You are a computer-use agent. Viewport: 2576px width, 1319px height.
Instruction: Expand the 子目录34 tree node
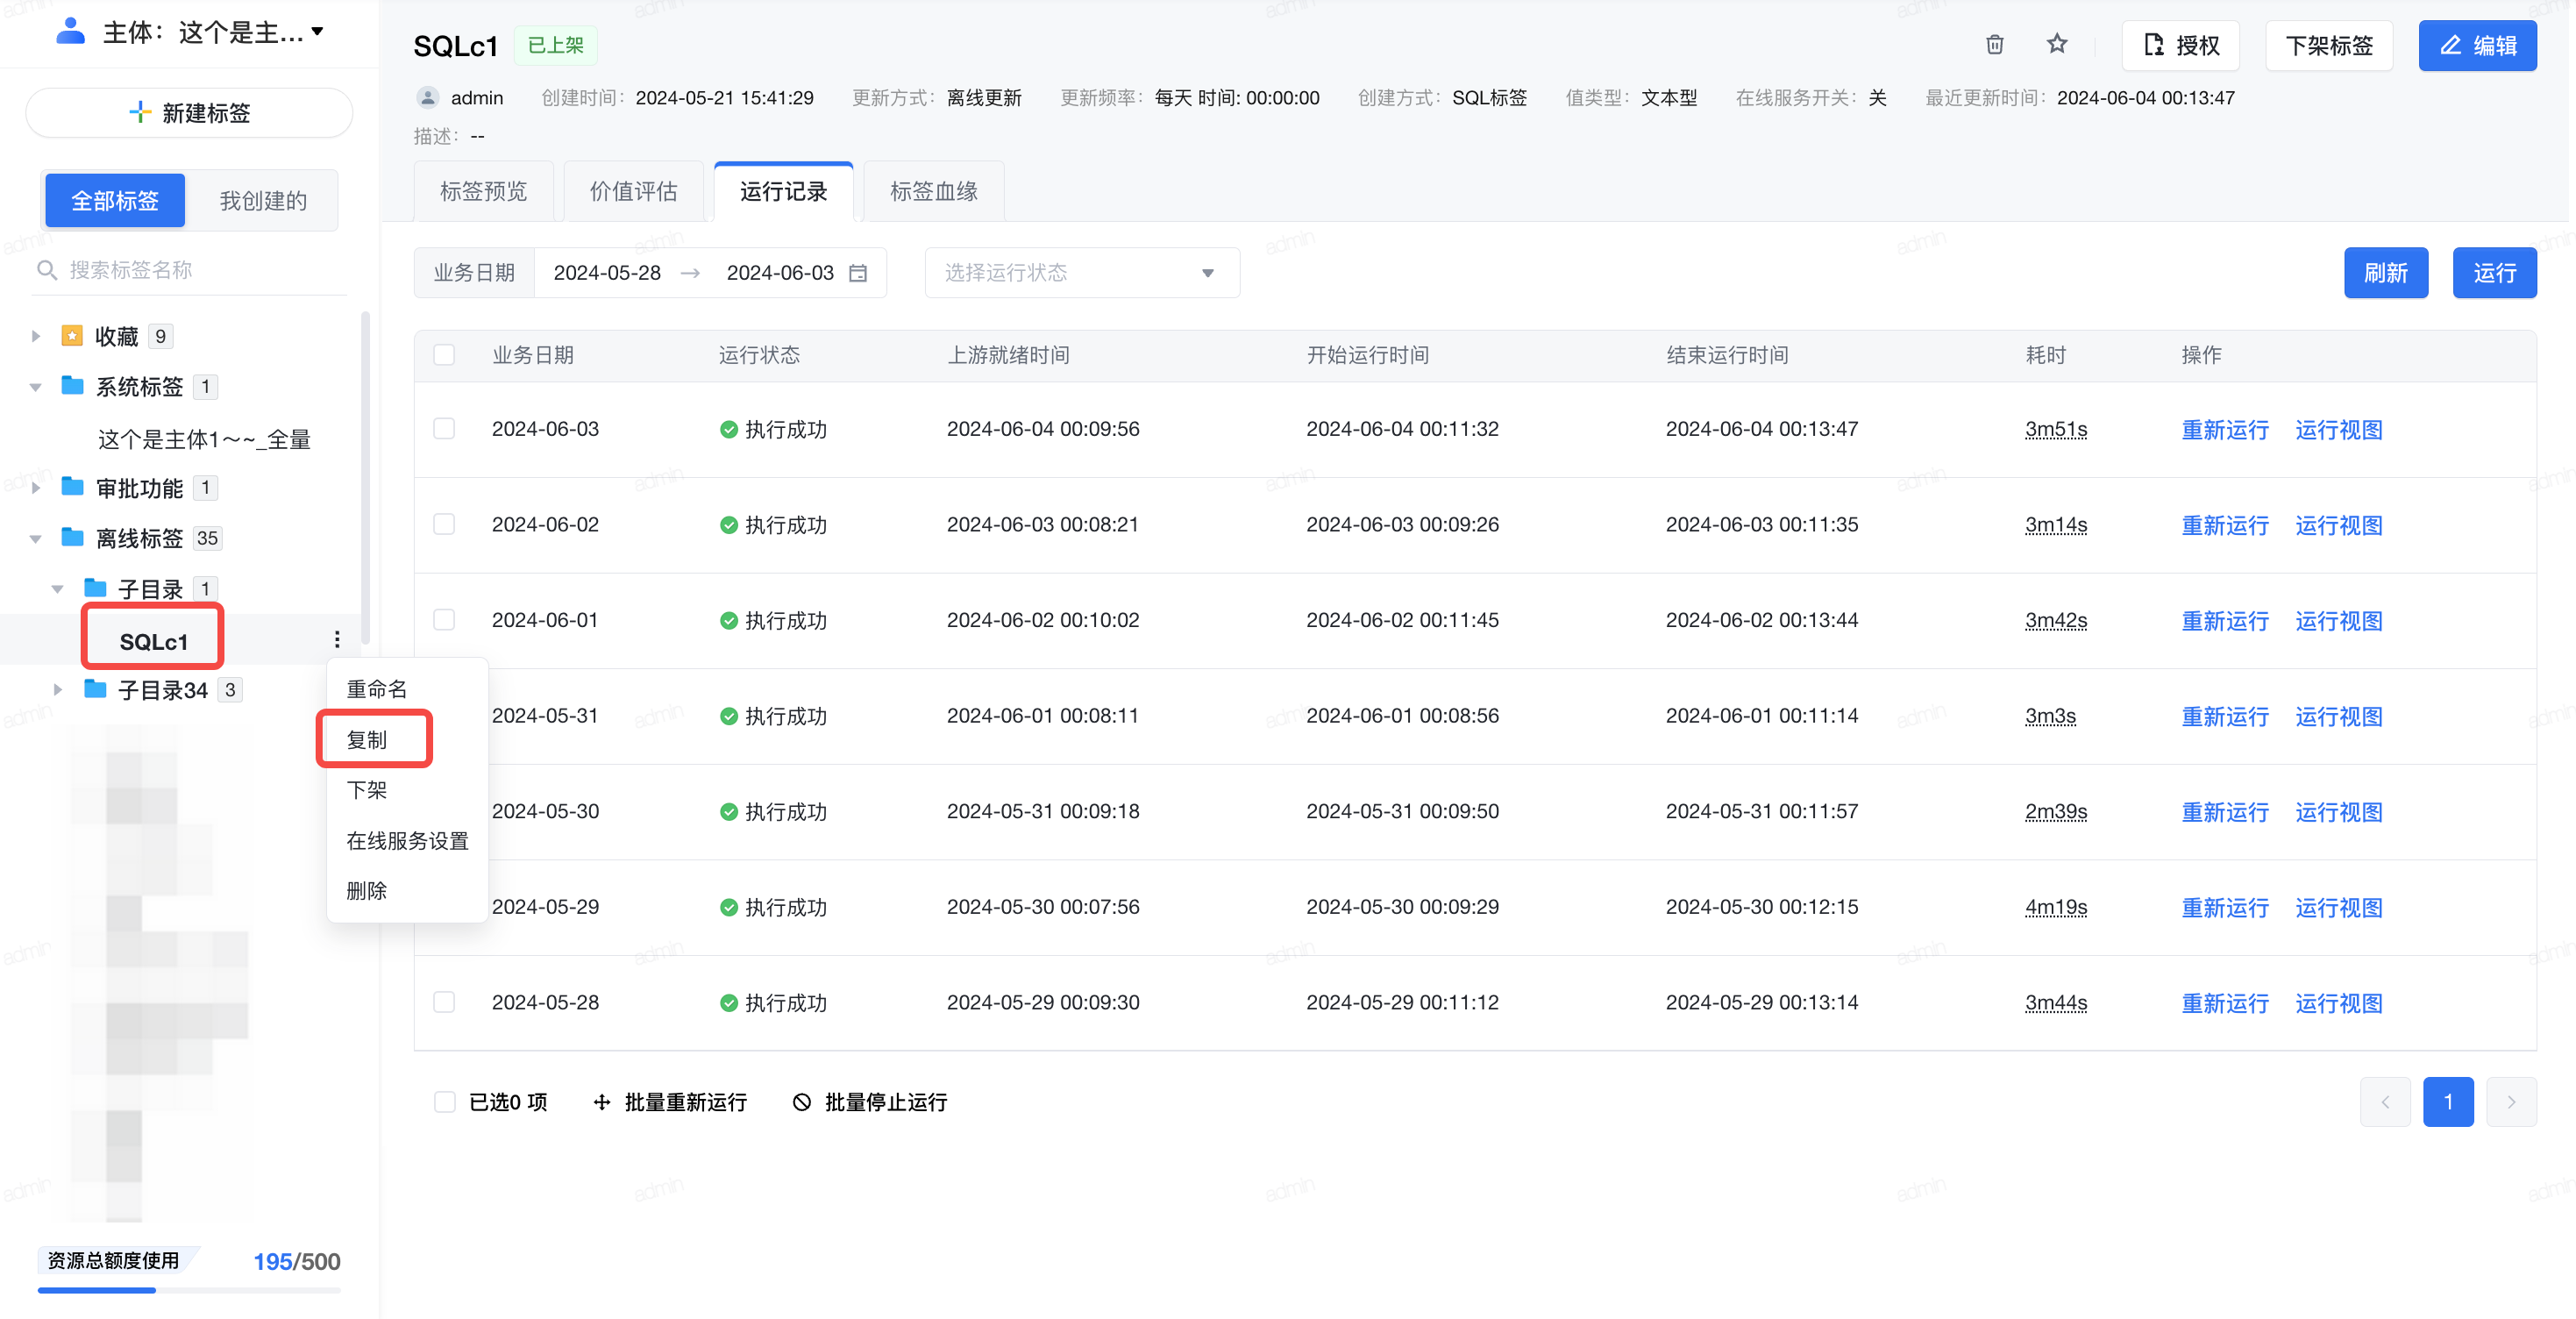(x=58, y=690)
